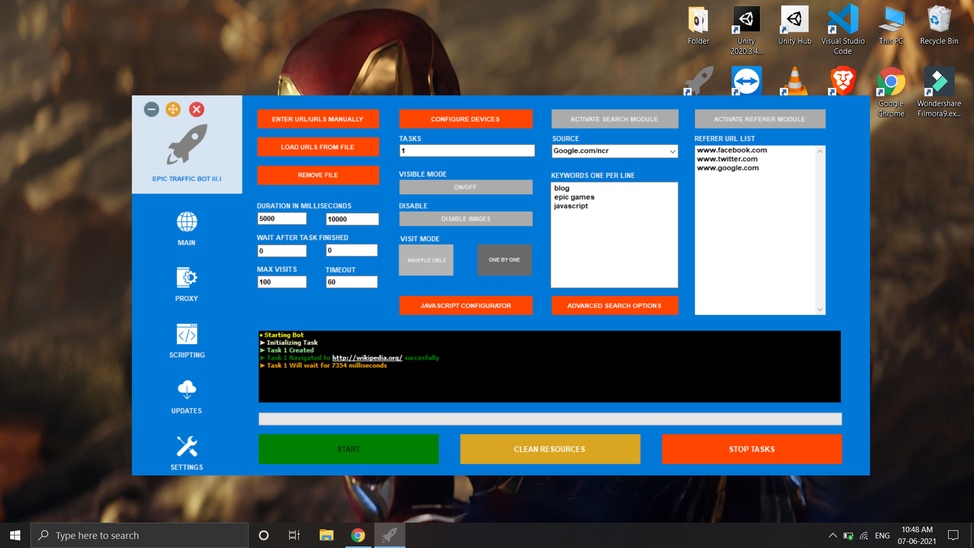Toggle the Disable Images option

(465, 219)
